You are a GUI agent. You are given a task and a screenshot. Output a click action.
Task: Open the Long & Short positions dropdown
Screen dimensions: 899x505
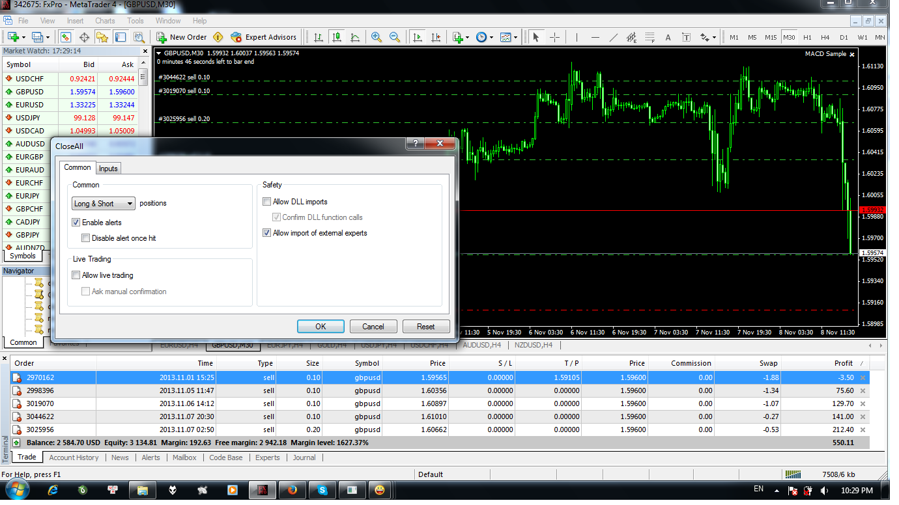(104, 204)
